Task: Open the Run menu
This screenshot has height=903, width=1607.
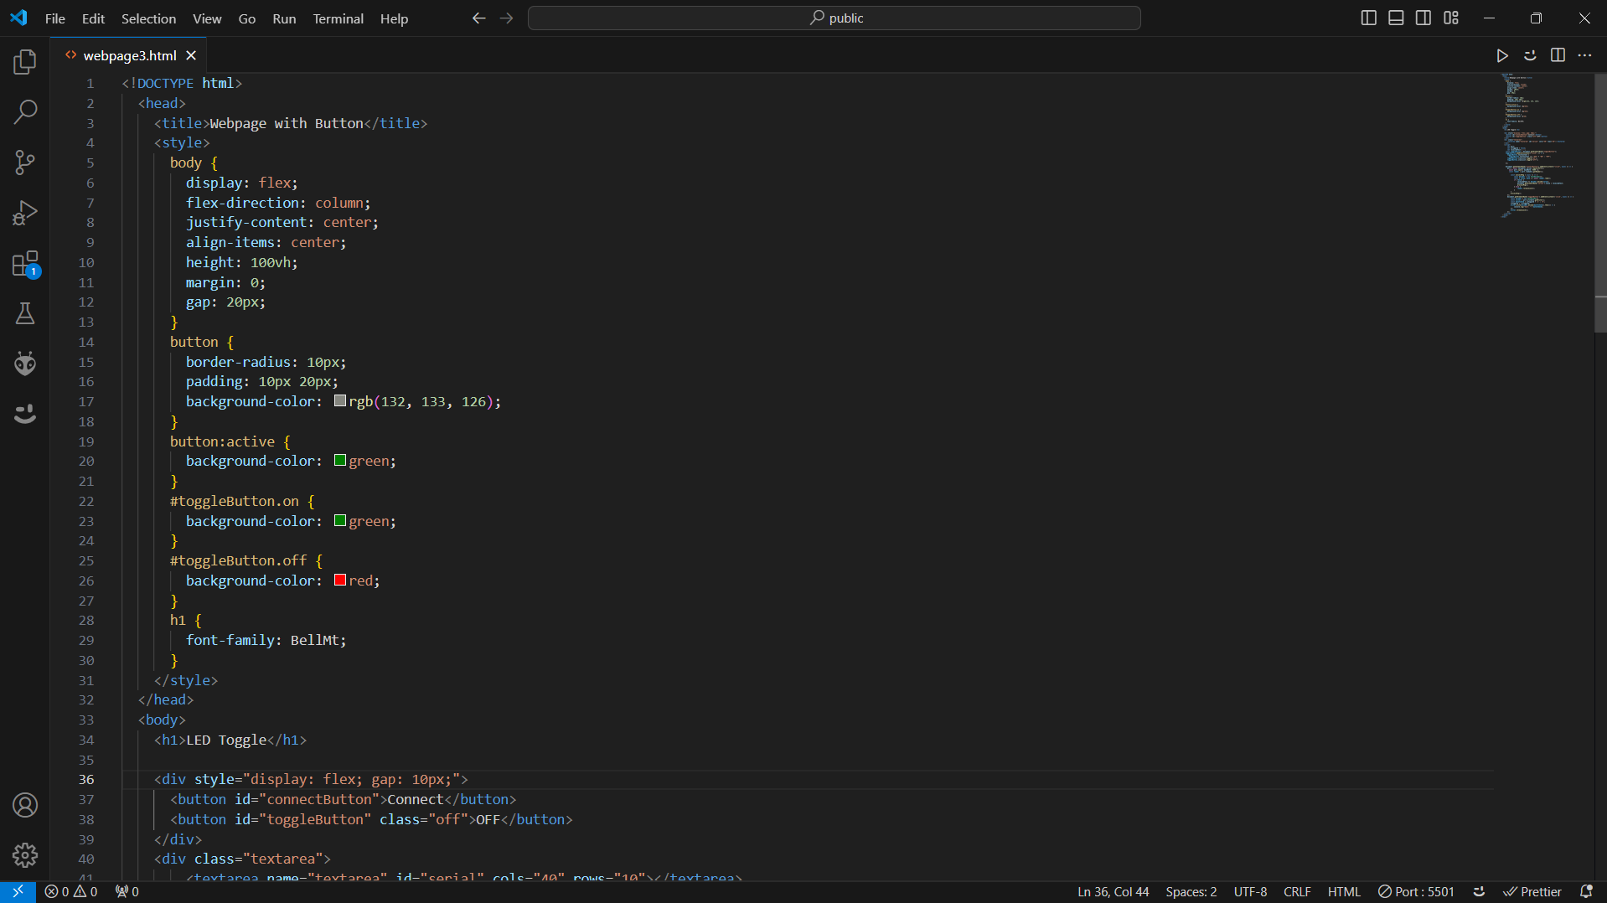Action: 284,18
